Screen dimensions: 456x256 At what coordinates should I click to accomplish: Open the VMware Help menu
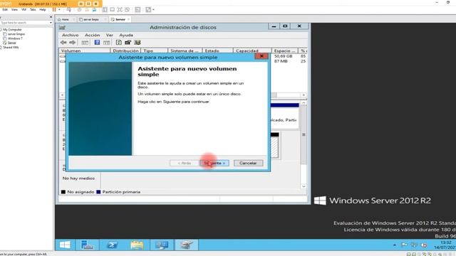(43, 9)
